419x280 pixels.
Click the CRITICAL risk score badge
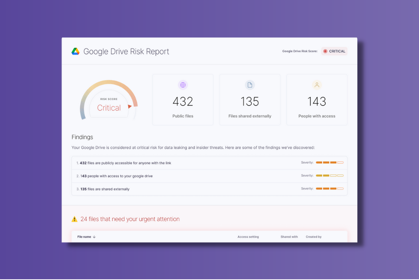[x=334, y=51]
